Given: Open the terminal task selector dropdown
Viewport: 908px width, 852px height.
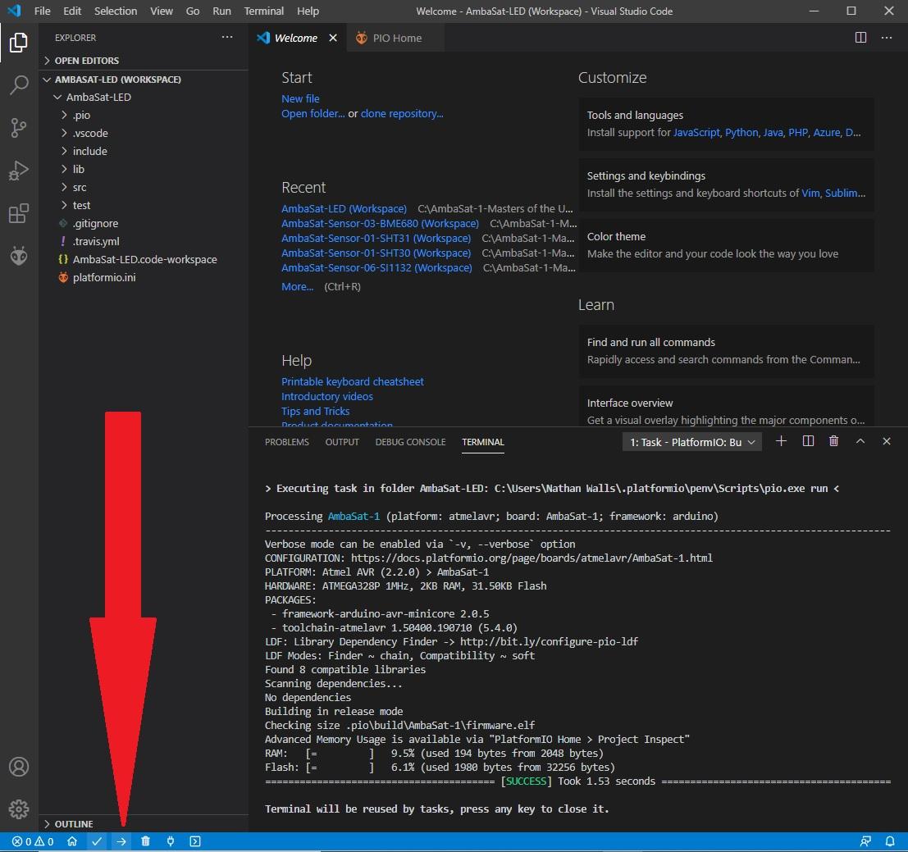Looking at the screenshot, I should click(692, 442).
